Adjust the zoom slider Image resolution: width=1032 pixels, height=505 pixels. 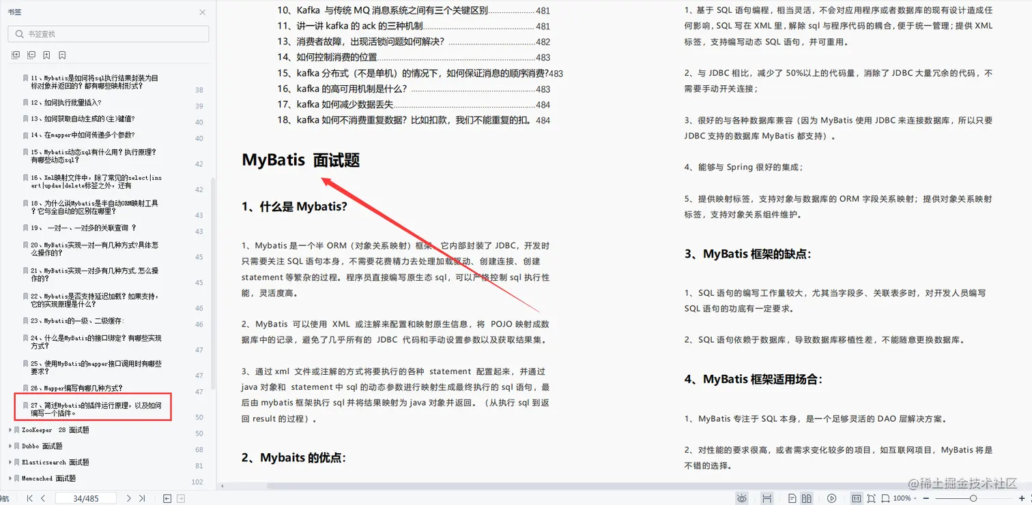(972, 498)
